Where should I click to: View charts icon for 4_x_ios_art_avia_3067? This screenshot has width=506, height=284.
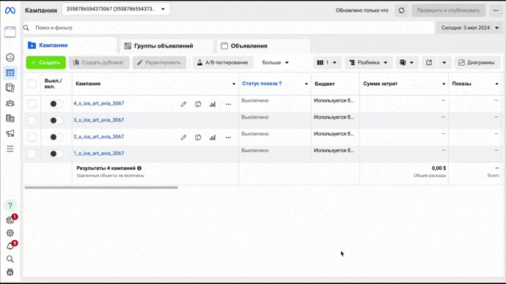coord(213,104)
